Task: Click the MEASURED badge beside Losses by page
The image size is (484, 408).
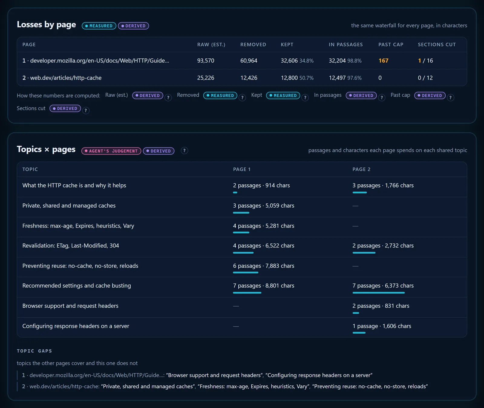Action: 99,26
